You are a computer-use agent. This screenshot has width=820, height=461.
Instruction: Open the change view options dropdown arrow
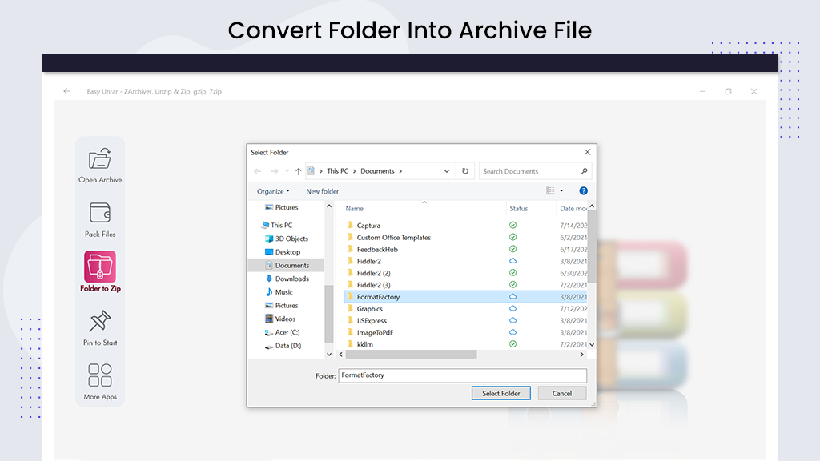[x=561, y=191]
